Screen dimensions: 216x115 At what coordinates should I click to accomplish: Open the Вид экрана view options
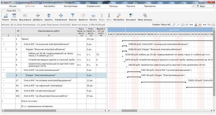[25, 16]
